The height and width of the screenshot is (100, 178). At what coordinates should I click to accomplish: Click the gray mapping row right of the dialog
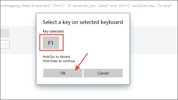click(x=154, y=40)
